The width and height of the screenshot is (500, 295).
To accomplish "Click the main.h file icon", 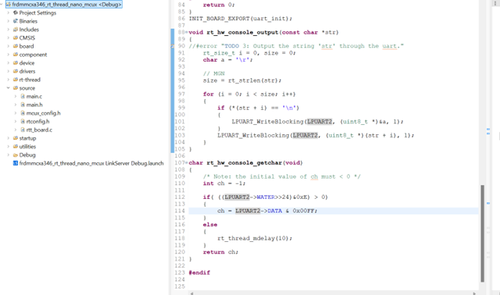I will tap(23, 105).
